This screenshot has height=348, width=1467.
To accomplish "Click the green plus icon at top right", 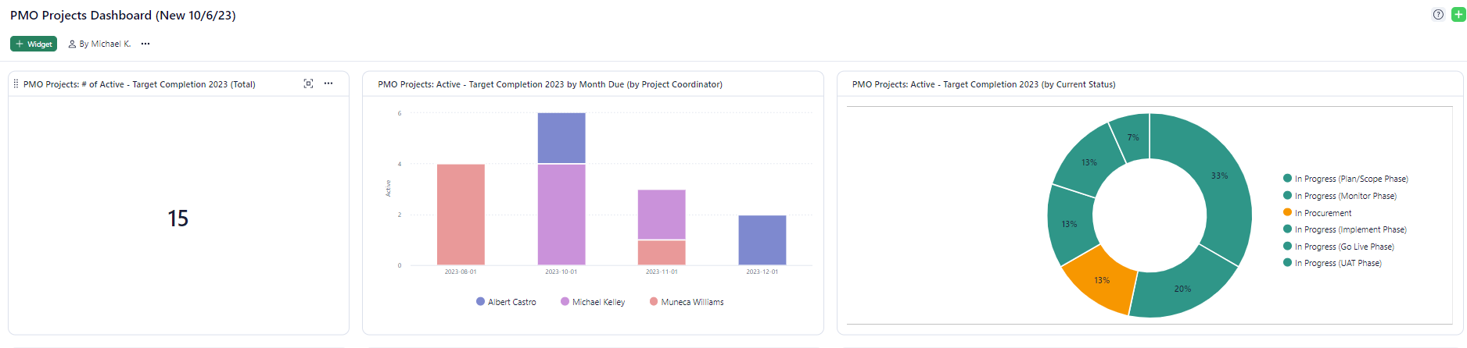I will click(x=1458, y=15).
